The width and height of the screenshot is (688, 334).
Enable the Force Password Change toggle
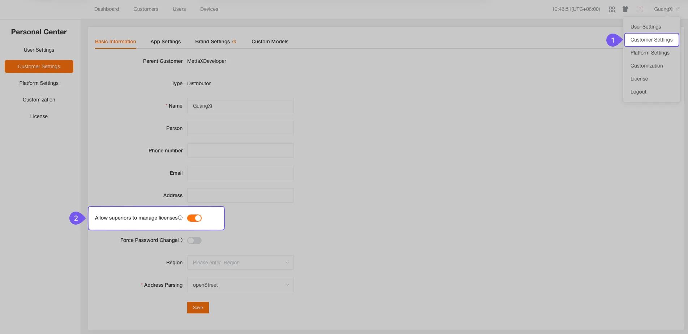click(194, 240)
